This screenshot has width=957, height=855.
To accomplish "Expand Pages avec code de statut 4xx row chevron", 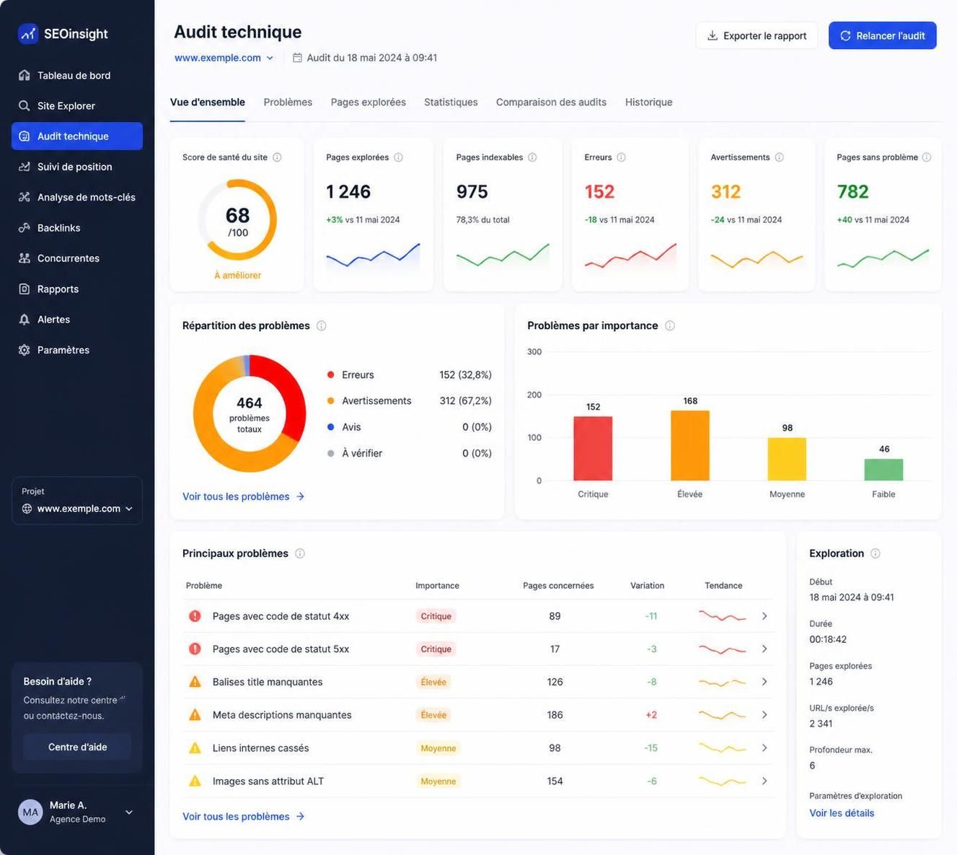I will (764, 616).
